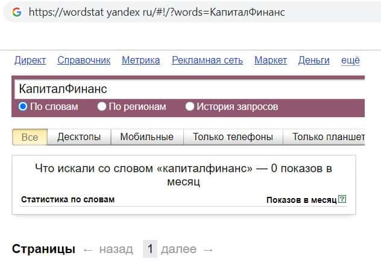381x276 pixels.
Task: Expand the 'ещё' services menu
Action: point(350,60)
